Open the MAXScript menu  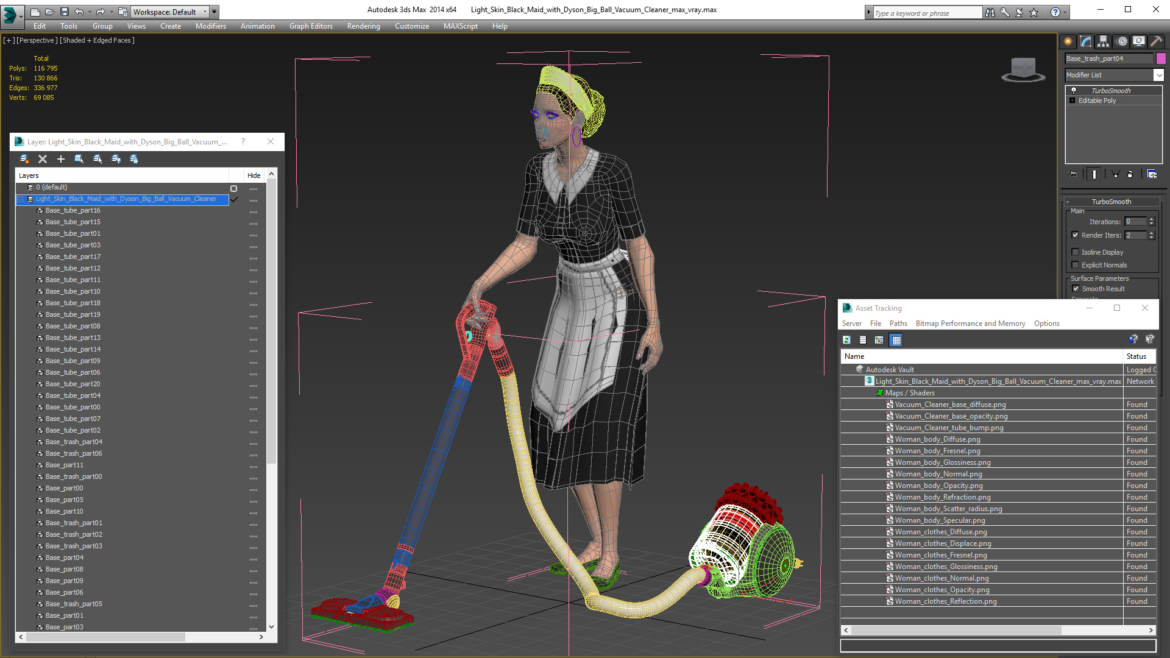pyautogui.click(x=461, y=26)
